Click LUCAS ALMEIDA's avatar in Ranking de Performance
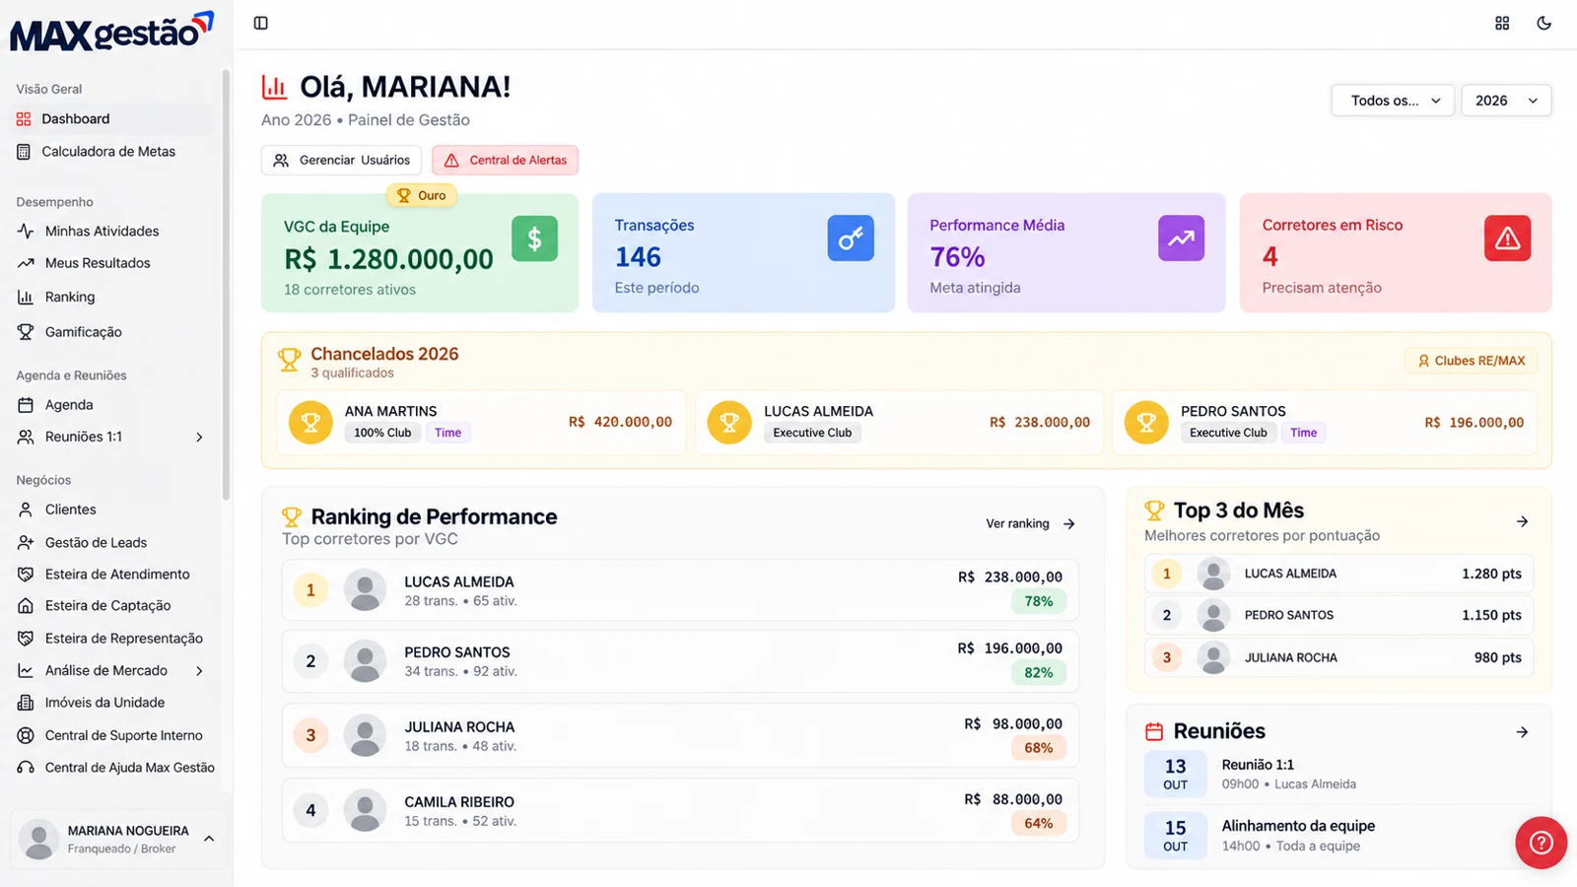The width and height of the screenshot is (1577, 887). pyautogui.click(x=365, y=589)
